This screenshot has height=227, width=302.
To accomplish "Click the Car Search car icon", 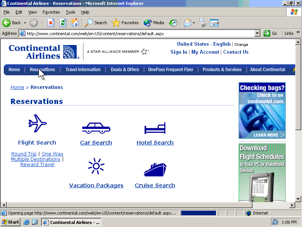I will (96, 128).
